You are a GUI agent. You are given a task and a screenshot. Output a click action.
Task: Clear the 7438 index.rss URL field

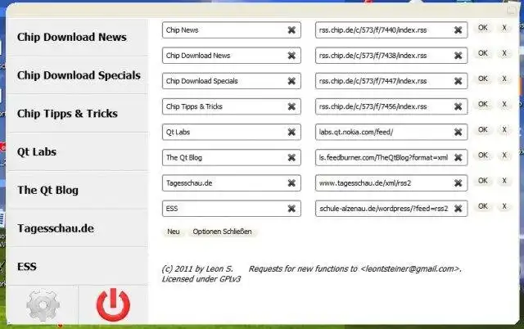click(458, 56)
